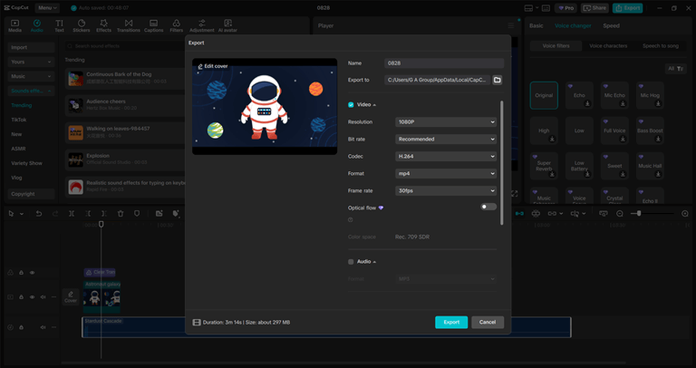The height and width of the screenshot is (368, 696).
Task: Click the Optical flow help question icon
Action: click(x=350, y=219)
